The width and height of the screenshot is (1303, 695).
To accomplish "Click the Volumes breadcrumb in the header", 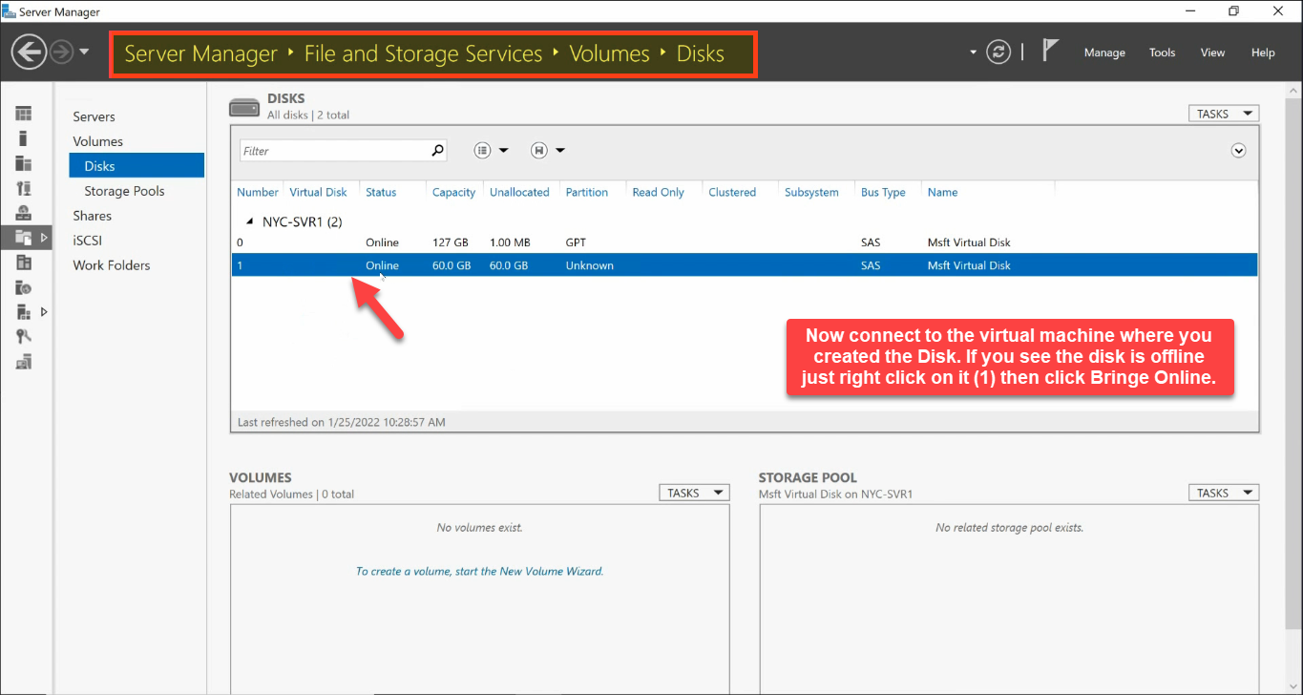I will pos(609,53).
